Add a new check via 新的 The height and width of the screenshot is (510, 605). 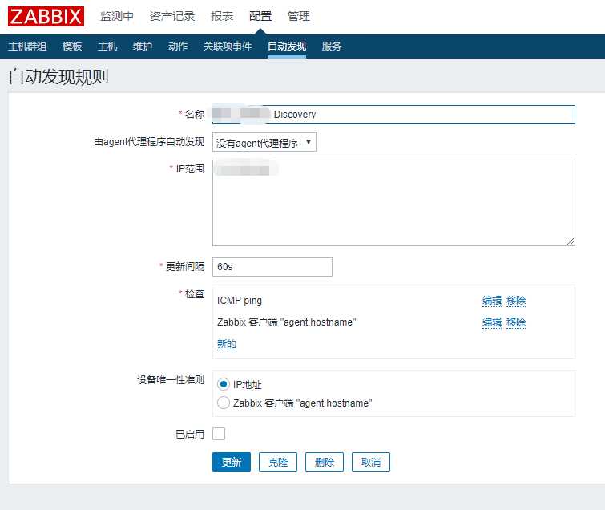pos(227,343)
